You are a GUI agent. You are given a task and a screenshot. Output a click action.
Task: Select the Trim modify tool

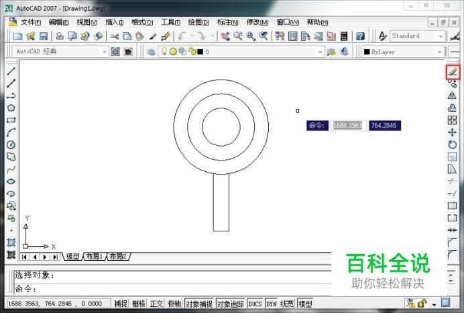[x=452, y=181]
